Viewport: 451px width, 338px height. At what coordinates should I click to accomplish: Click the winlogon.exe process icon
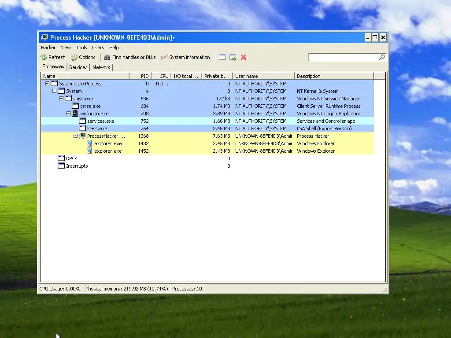point(75,114)
